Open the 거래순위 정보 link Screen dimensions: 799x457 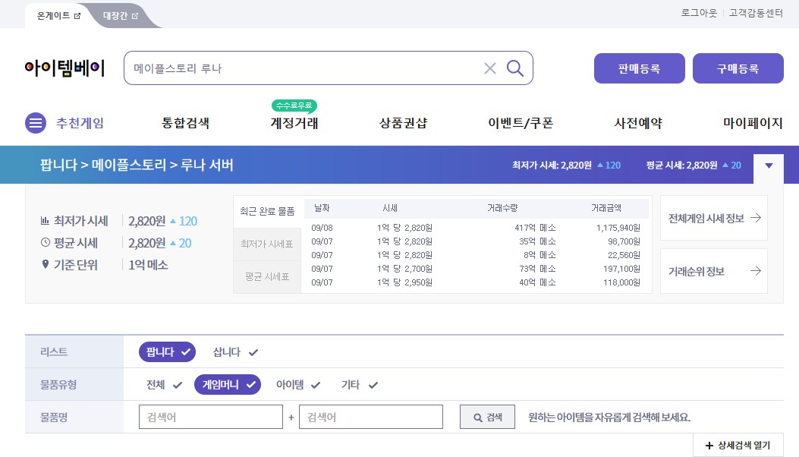tap(714, 271)
